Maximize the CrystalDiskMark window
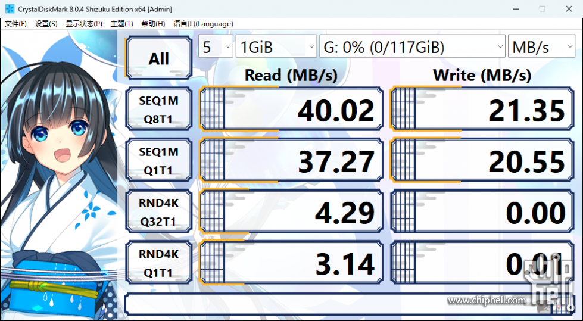 click(x=542, y=9)
